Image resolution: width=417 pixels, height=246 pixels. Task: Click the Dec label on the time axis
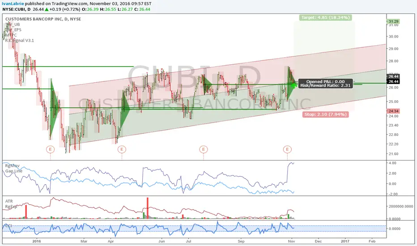pyautogui.click(x=318, y=241)
